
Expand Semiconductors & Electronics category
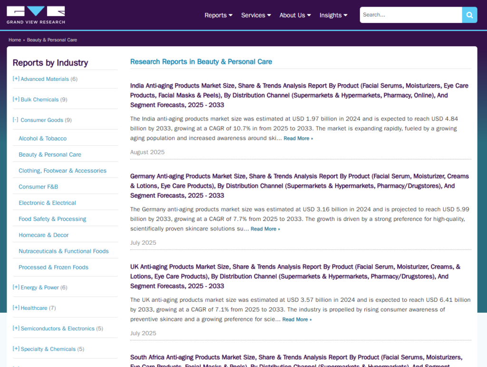pos(16,328)
